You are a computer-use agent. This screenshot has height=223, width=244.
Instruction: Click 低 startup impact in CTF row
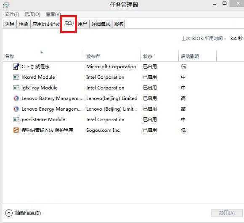point(183,66)
